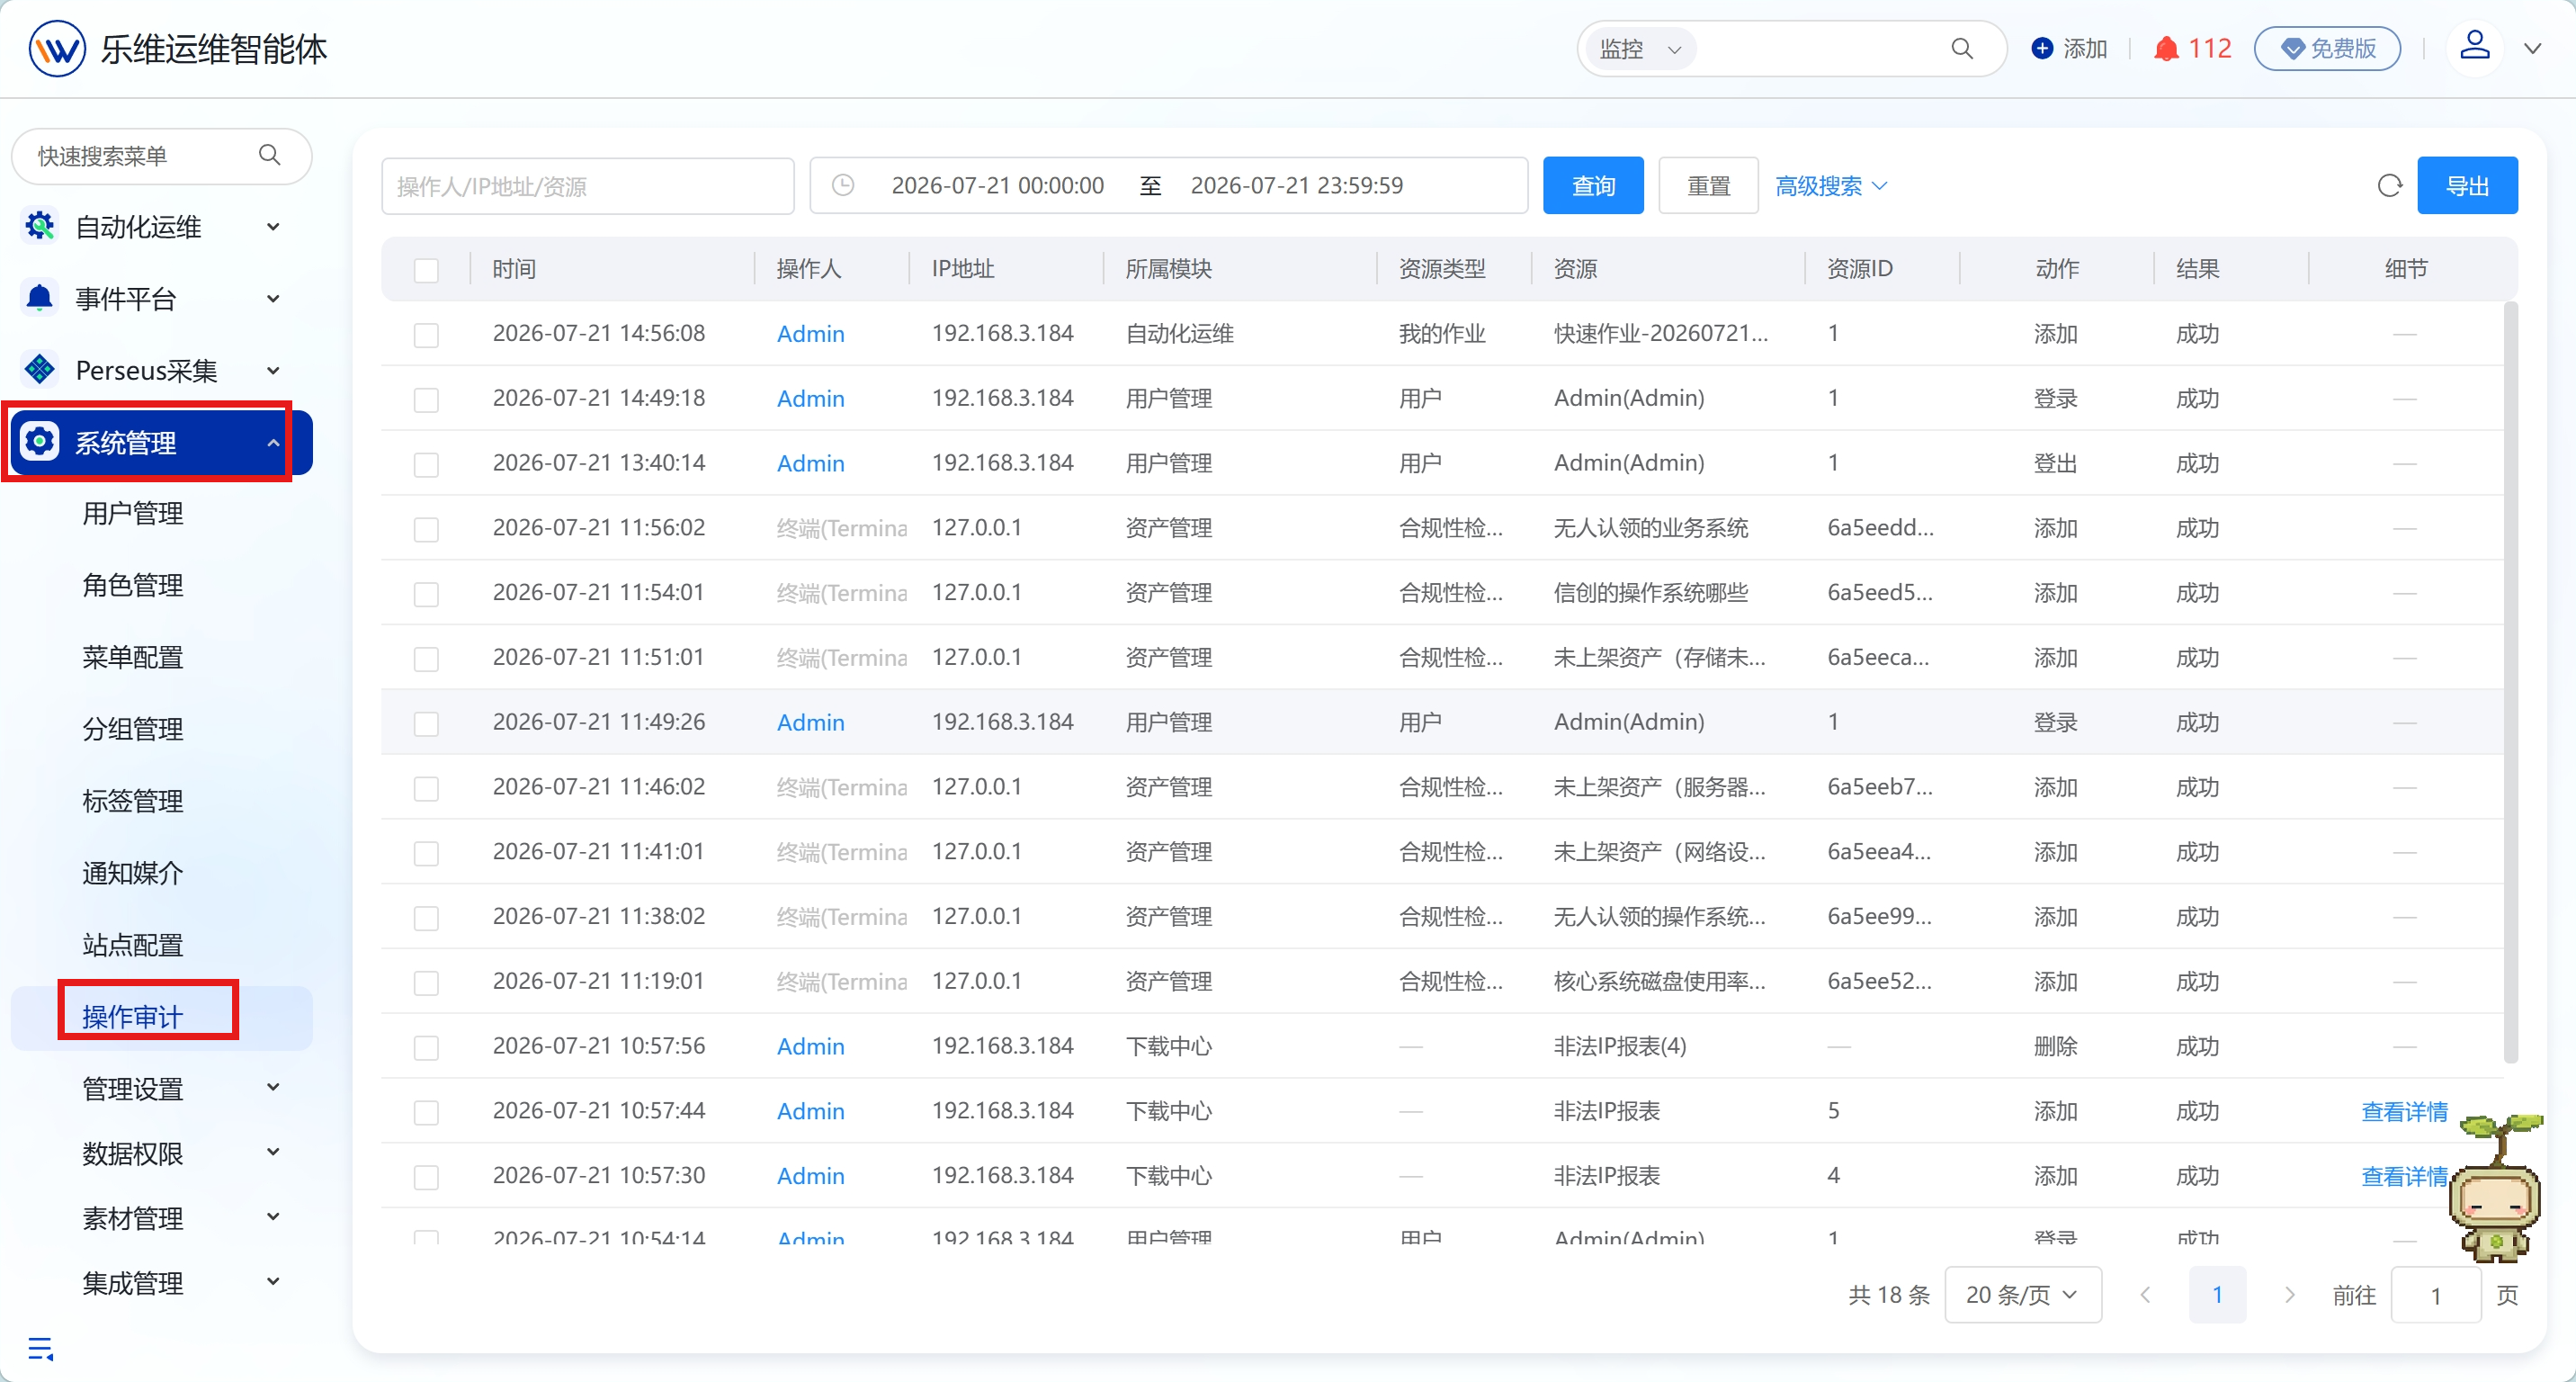
Task: Check the row at 13:40:14
Action: point(426,464)
